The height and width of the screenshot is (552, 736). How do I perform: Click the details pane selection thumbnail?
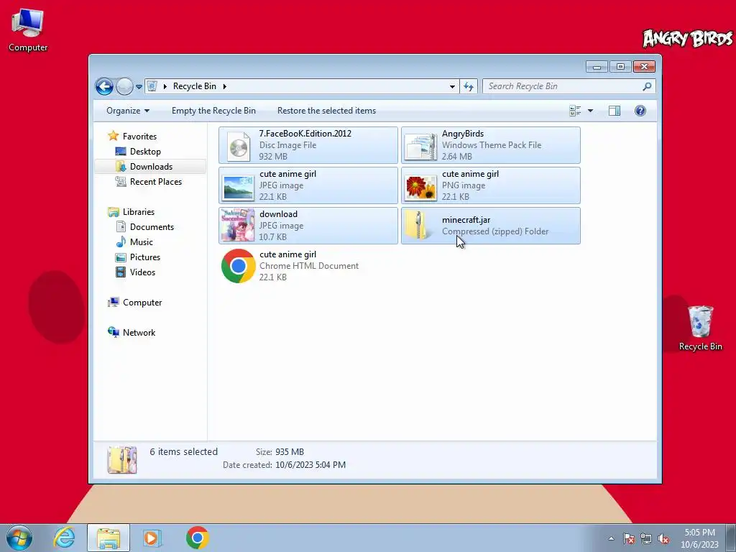click(122, 459)
